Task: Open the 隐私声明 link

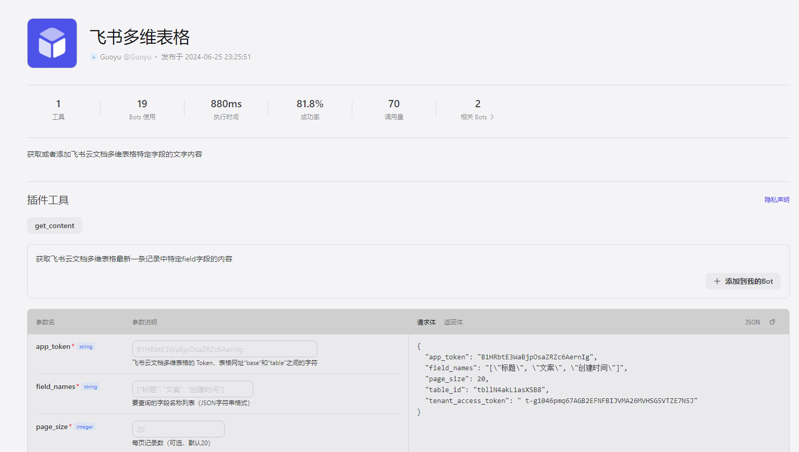Action: (777, 200)
